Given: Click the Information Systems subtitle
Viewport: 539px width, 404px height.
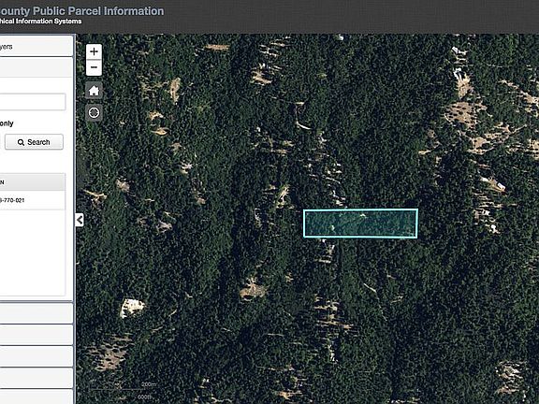Looking at the screenshot, I should [49, 22].
